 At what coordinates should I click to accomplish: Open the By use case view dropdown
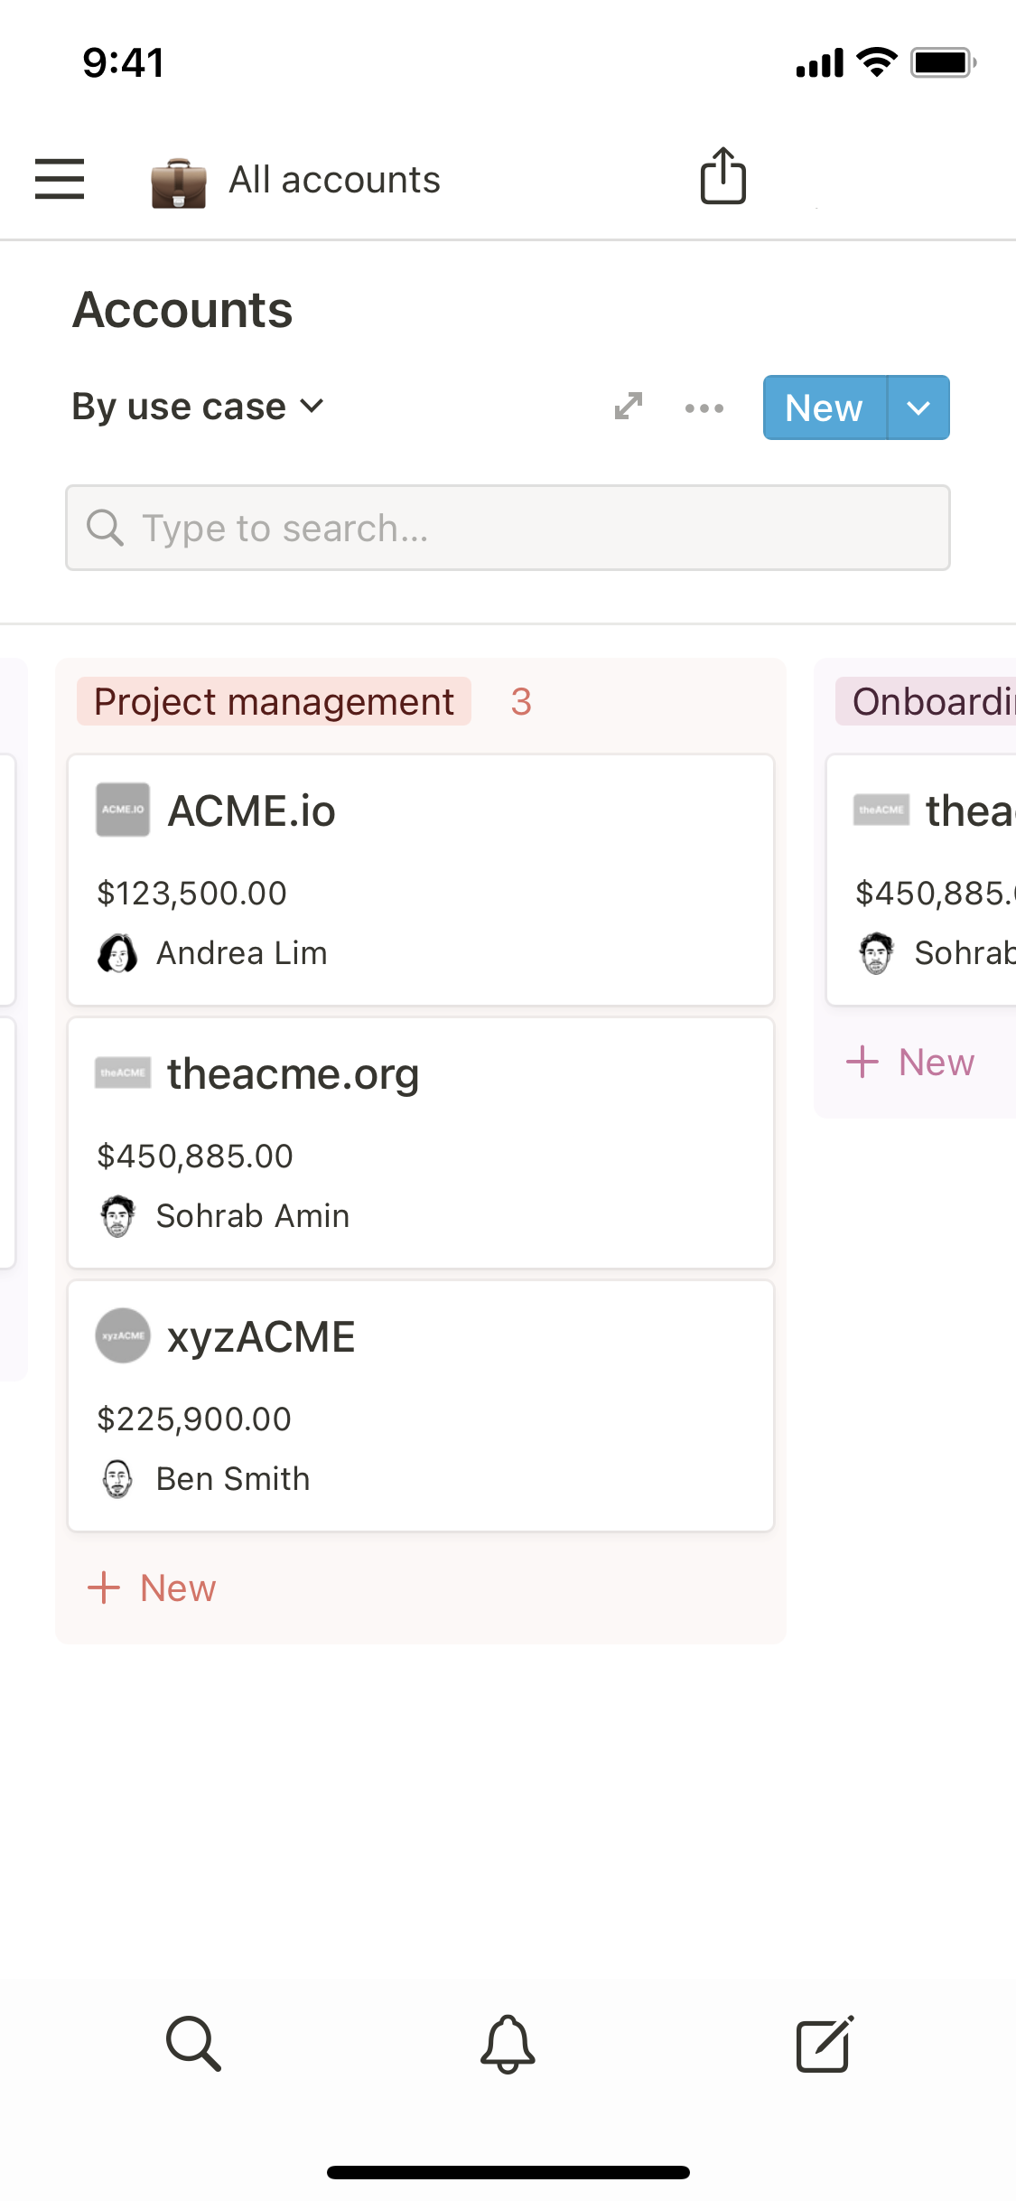tap(198, 407)
